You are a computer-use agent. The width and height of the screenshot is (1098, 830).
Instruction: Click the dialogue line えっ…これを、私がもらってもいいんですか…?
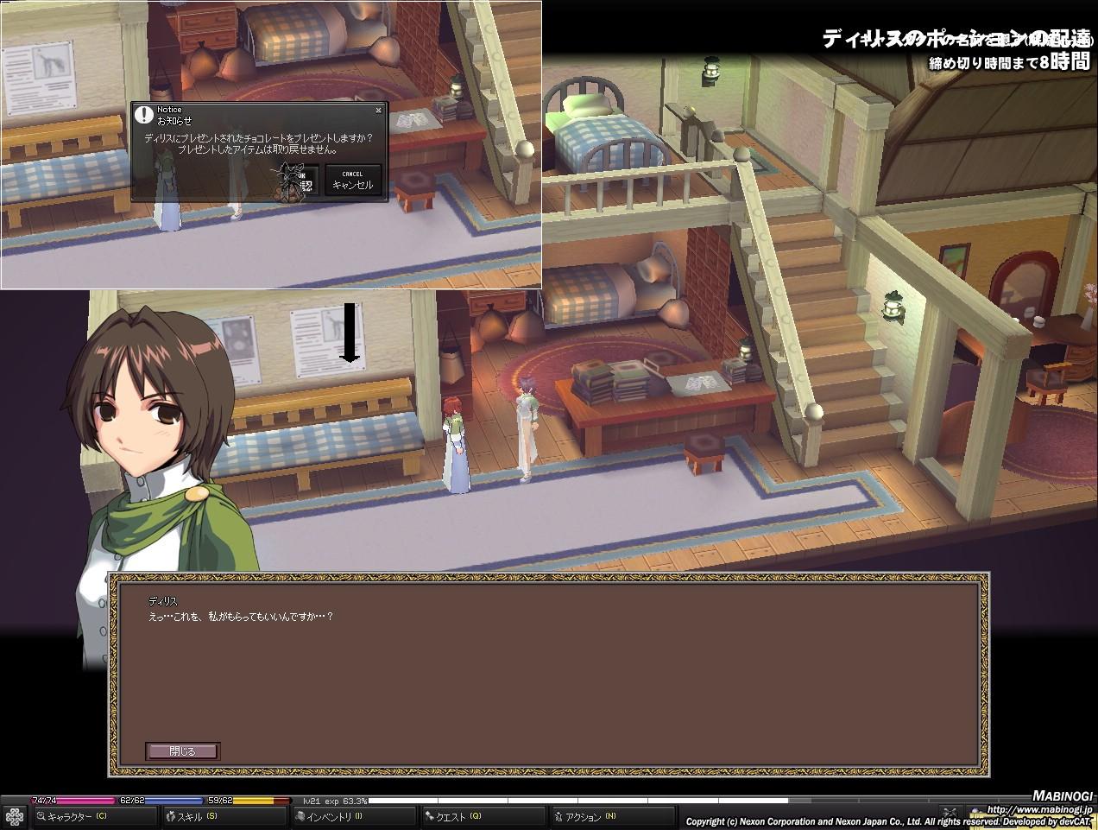click(x=241, y=617)
